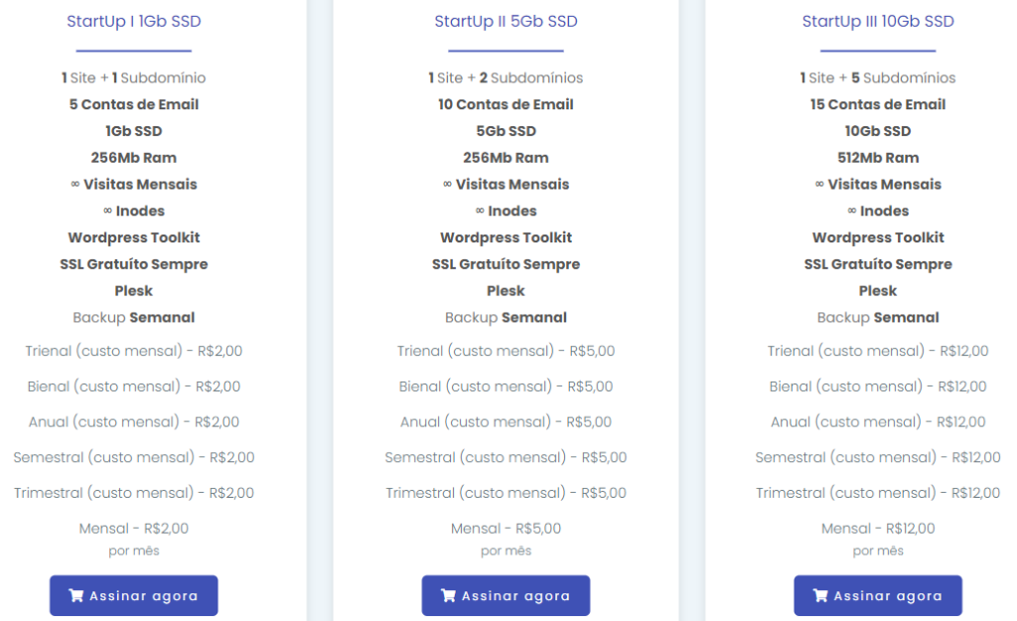1017x621 pixels.
Task: Subscribe to the StartUp III 10Gb plan
Action: (x=878, y=596)
